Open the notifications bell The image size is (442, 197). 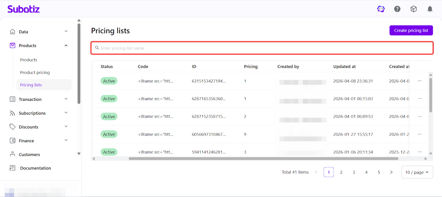[430, 9]
